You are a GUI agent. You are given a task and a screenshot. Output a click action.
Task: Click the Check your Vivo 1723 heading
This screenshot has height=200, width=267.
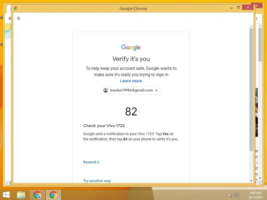click(x=104, y=126)
